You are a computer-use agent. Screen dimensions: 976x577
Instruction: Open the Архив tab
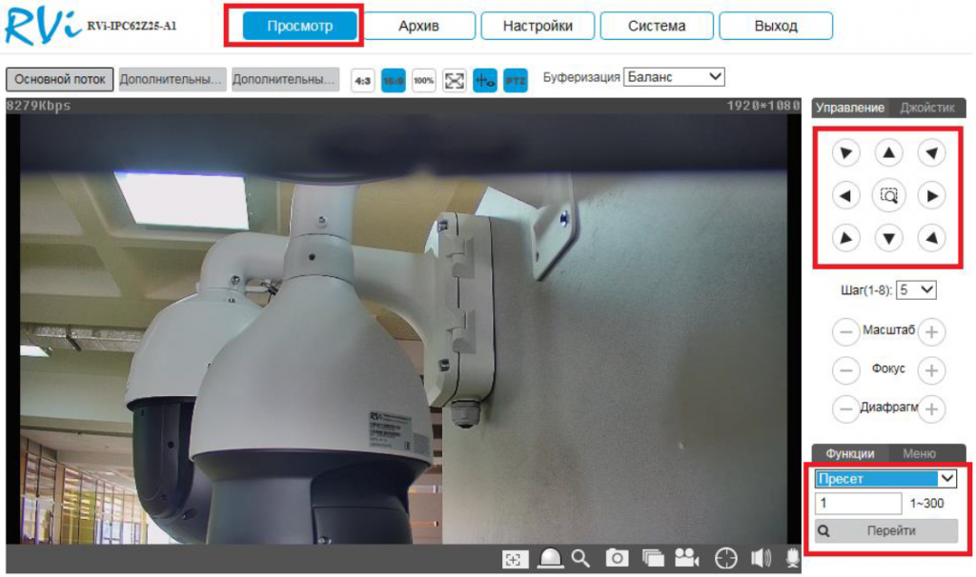[x=418, y=26]
